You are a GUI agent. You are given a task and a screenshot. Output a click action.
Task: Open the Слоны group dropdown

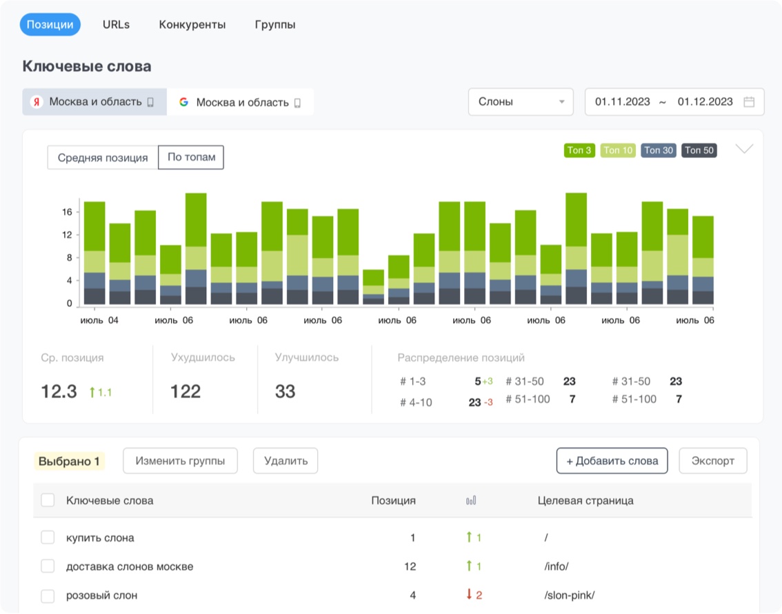[x=521, y=102]
